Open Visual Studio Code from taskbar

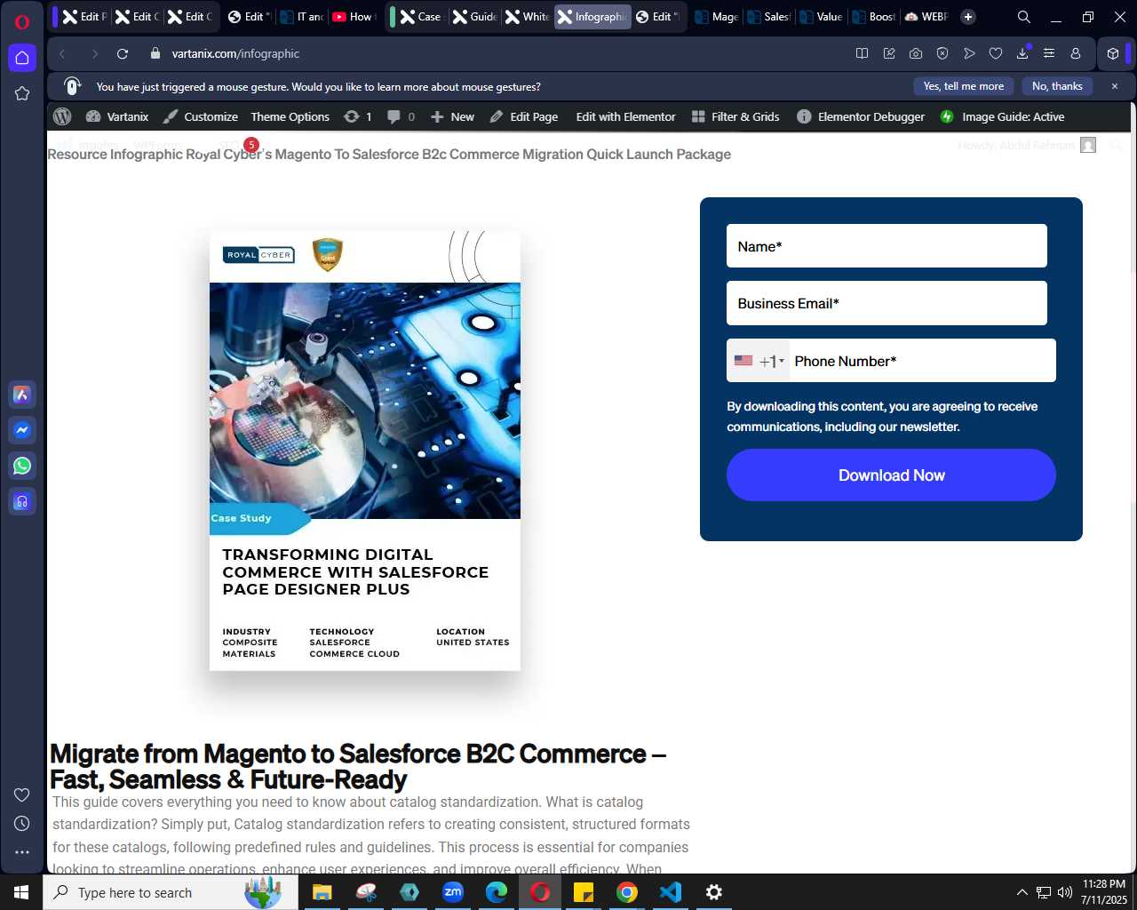671,892
